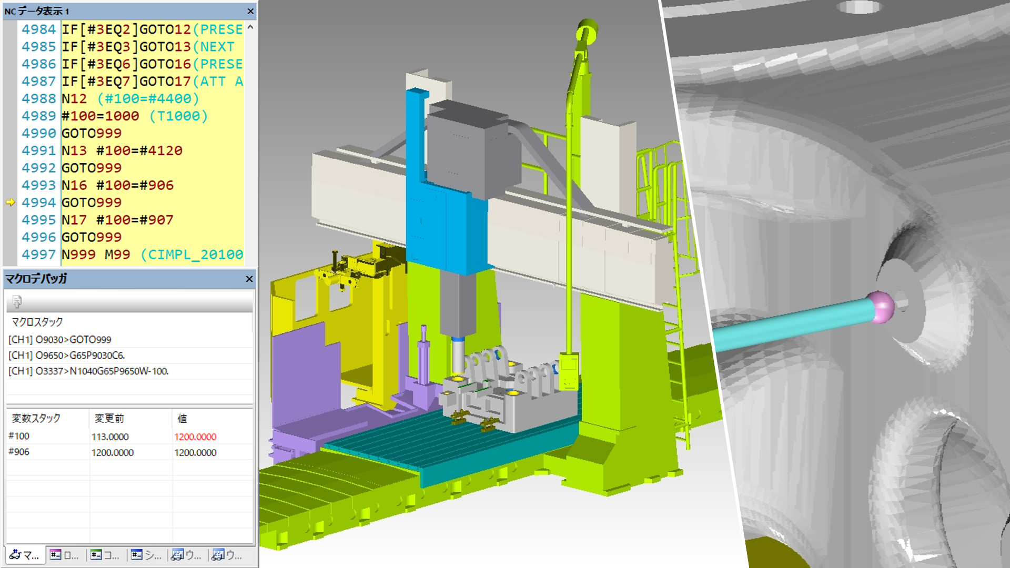Open the コ... tab with green icon
The width and height of the screenshot is (1010, 568).
click(105, 555)
